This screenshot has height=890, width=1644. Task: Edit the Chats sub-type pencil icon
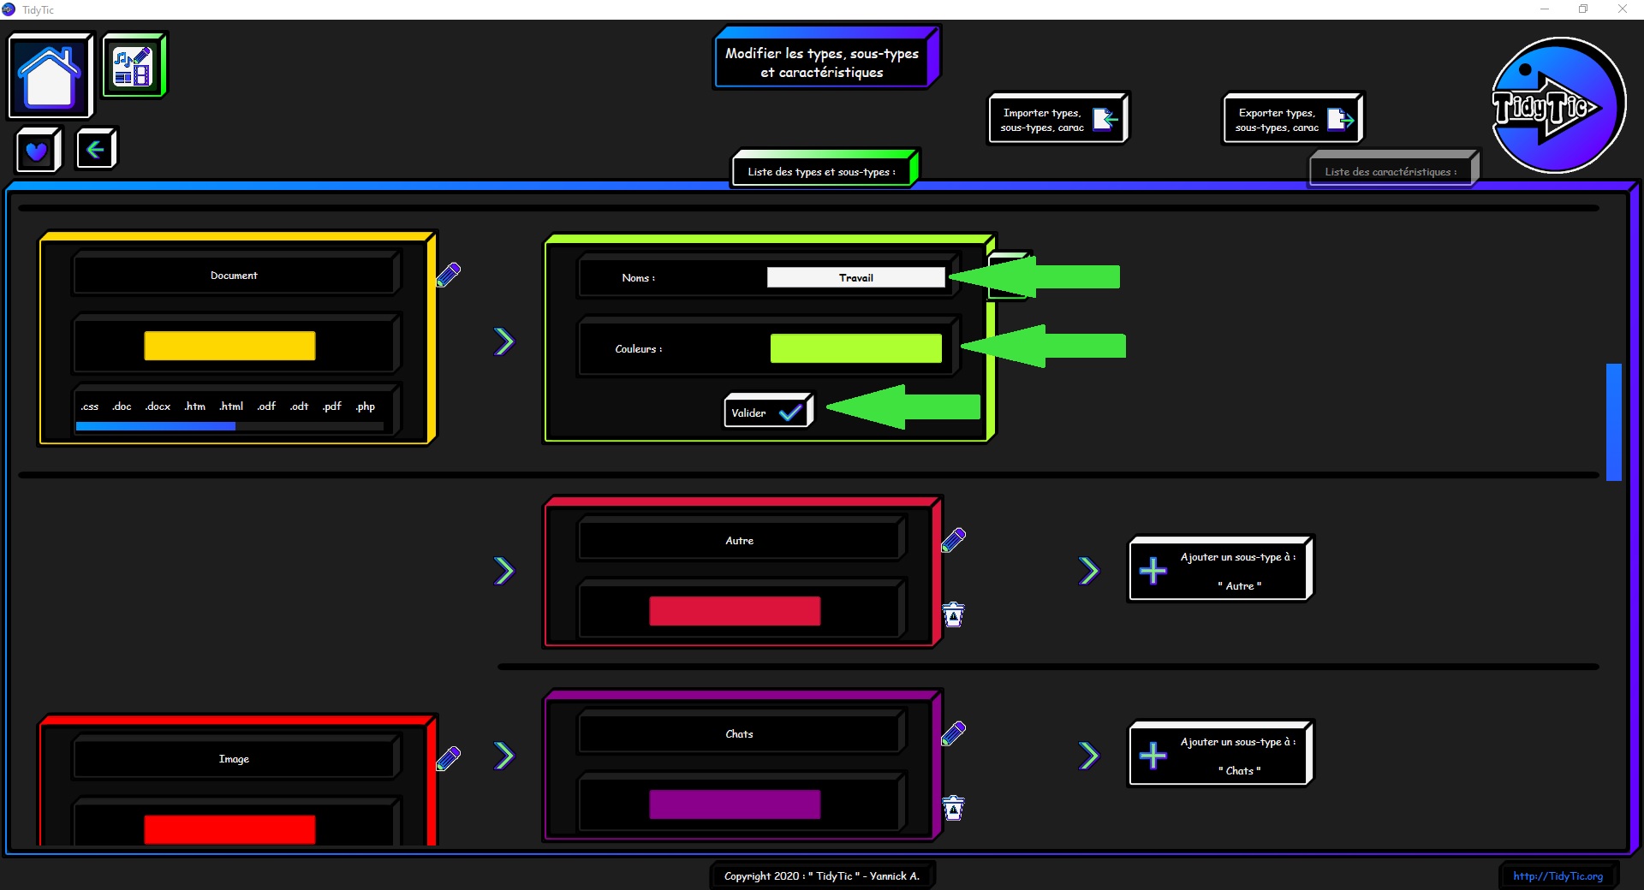(954, 733)
